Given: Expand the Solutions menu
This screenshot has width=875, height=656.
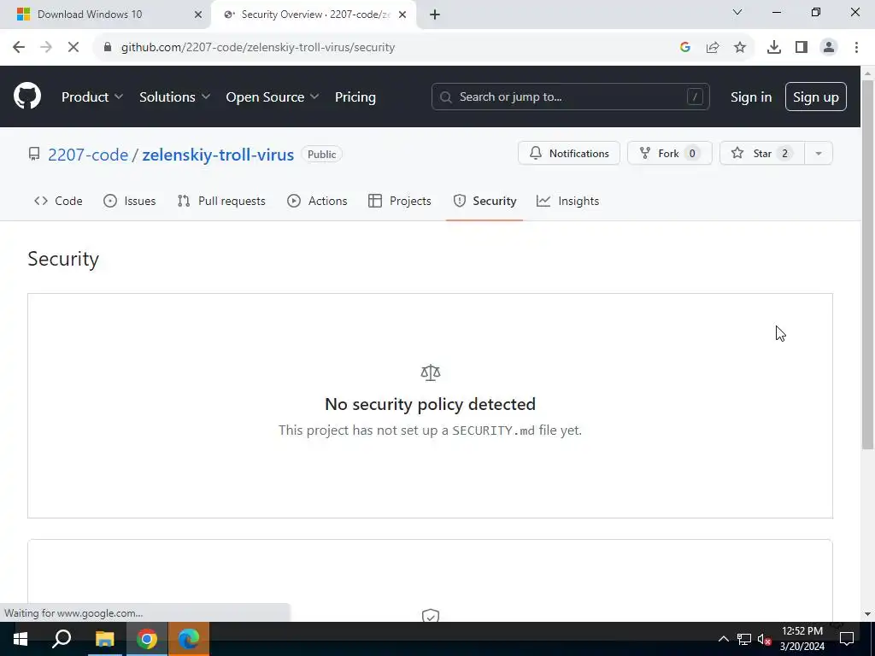Looking at the screenshot, I should (x=174, y=97).
